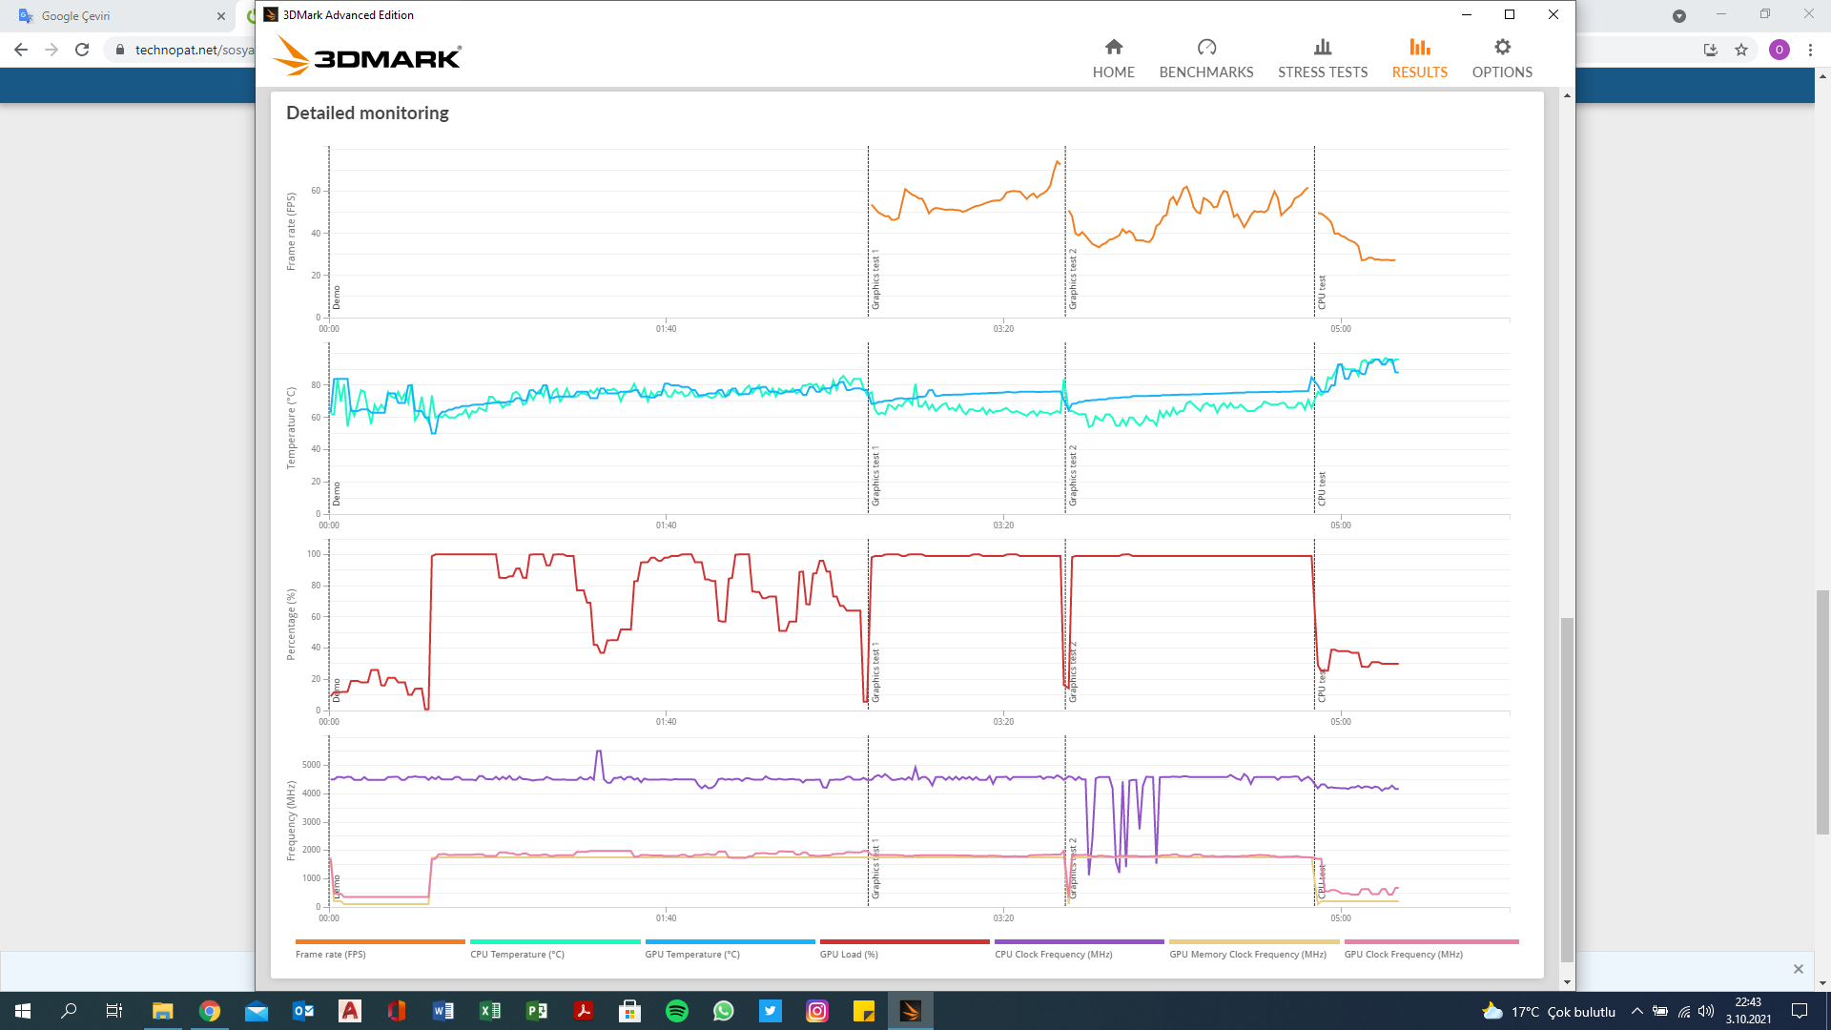Show hidden system tray icons

coord(1637,1011)
